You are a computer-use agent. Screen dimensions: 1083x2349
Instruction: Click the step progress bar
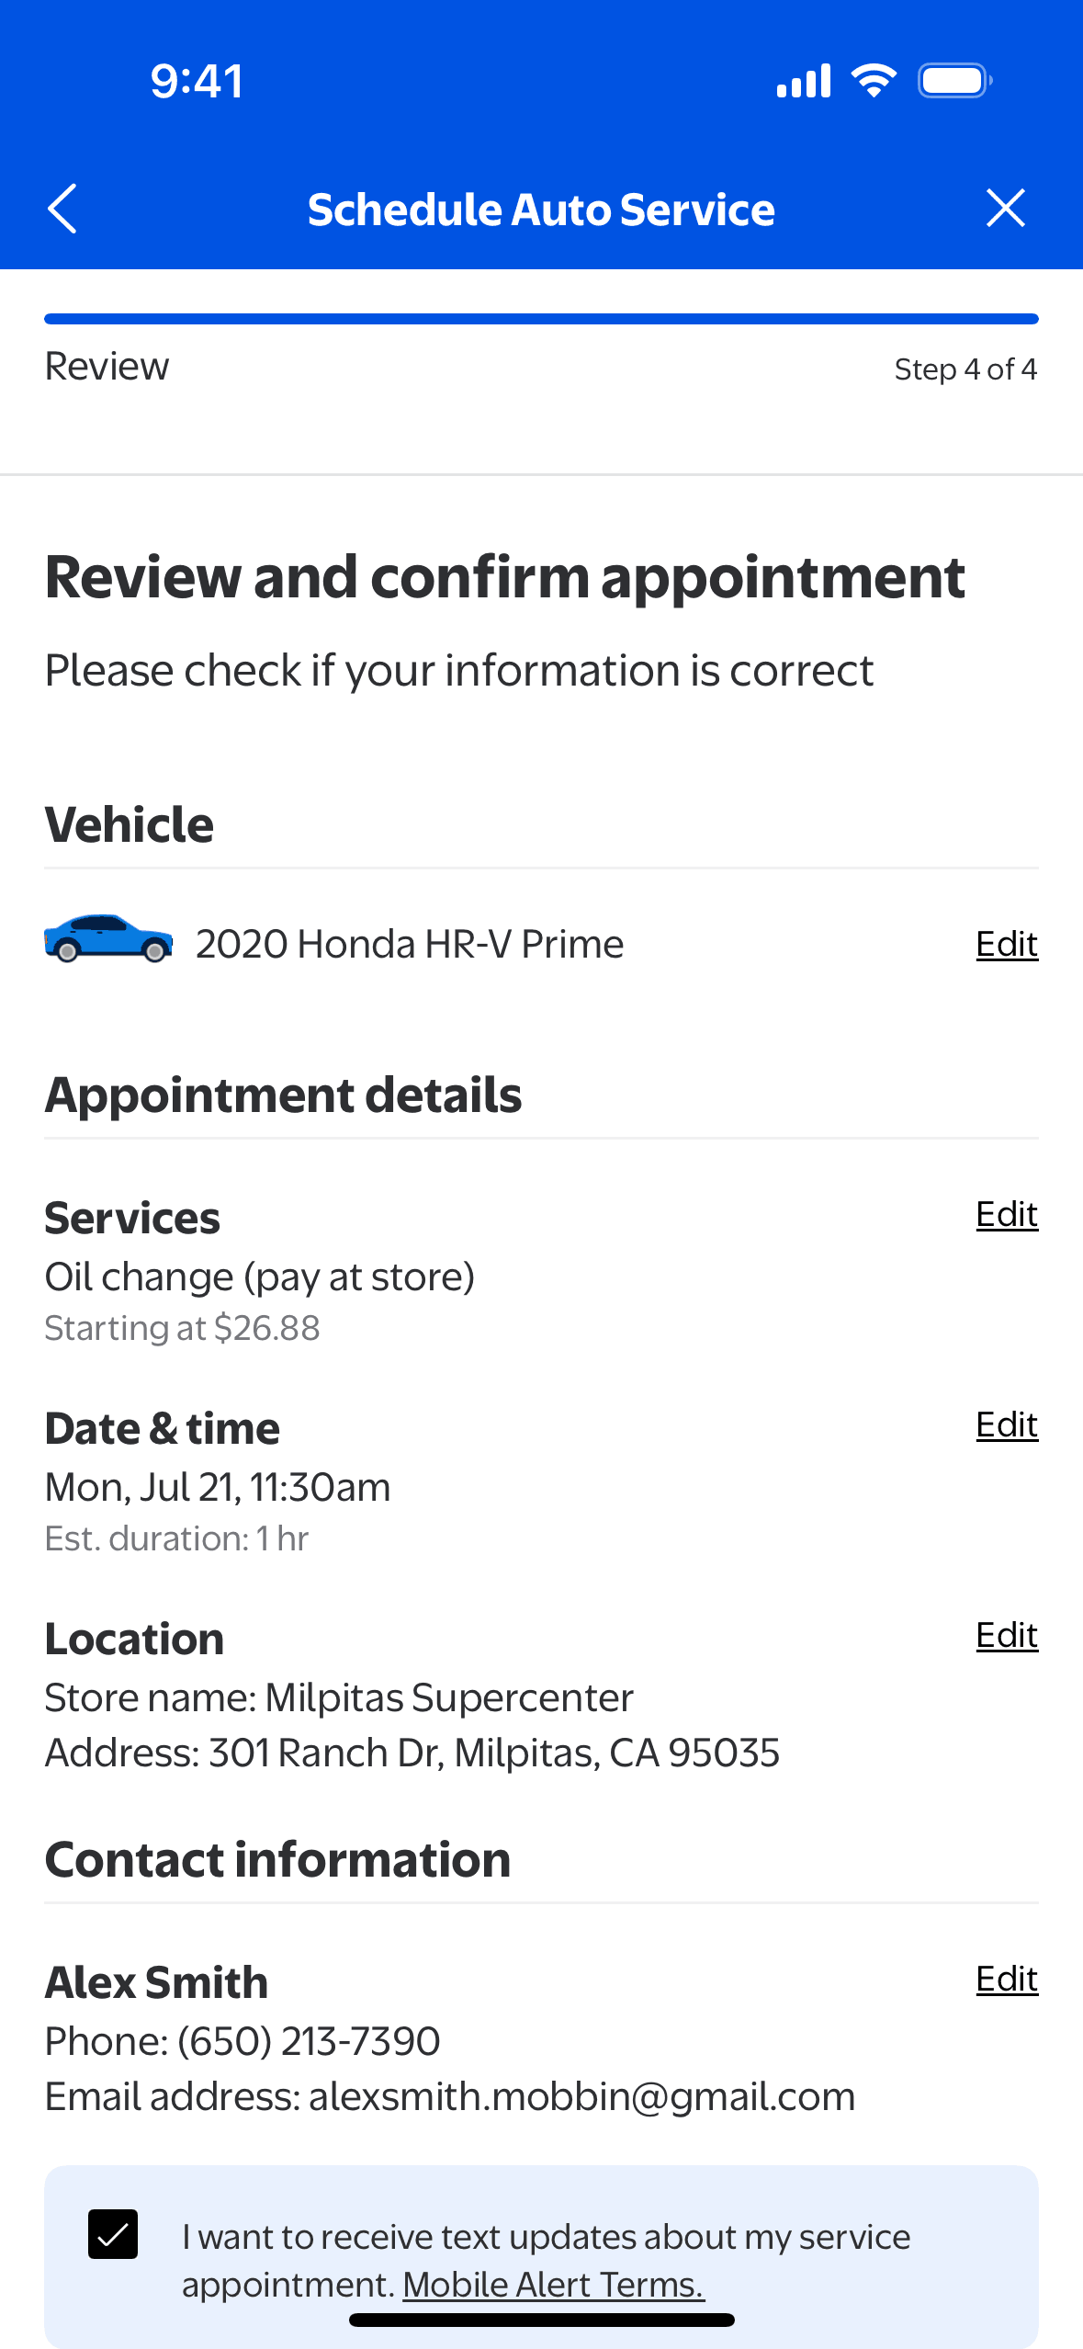tap(541, 319)
